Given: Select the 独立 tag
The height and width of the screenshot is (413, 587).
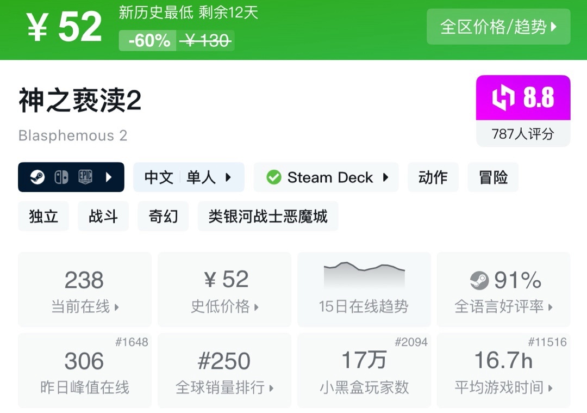Looking at the screenshot, I should pos(43,217).
